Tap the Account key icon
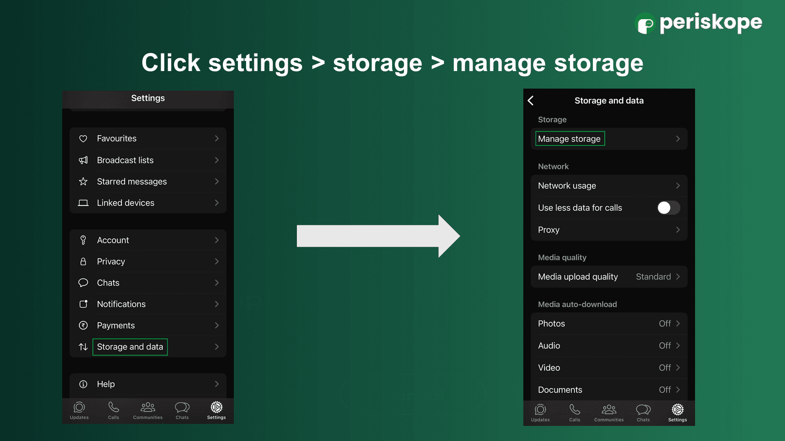This screenshot has height=441, width=785. (83, 240)
